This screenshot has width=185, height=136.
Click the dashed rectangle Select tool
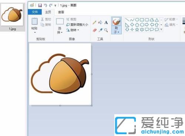[60, 21]
